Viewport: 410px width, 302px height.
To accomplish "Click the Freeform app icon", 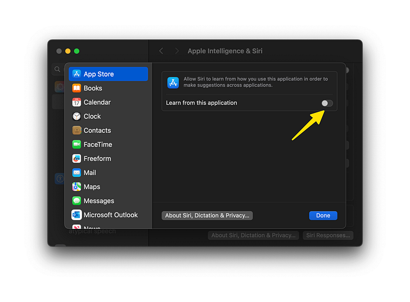I will click(x=77, y=159).
